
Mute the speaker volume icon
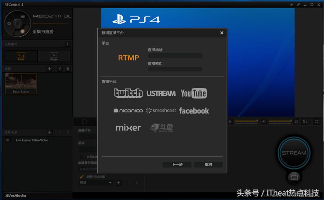tap(264, 122)
